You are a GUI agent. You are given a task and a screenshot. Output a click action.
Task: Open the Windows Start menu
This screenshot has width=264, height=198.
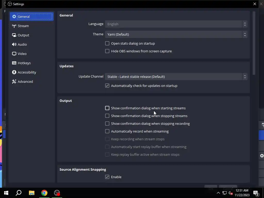point(6,193)
